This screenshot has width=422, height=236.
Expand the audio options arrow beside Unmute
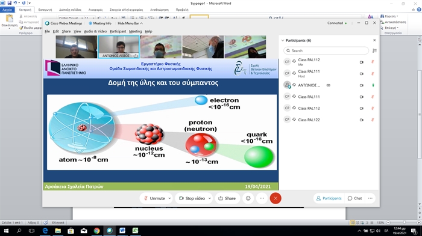pyautogui.click(x=169, y=198)
